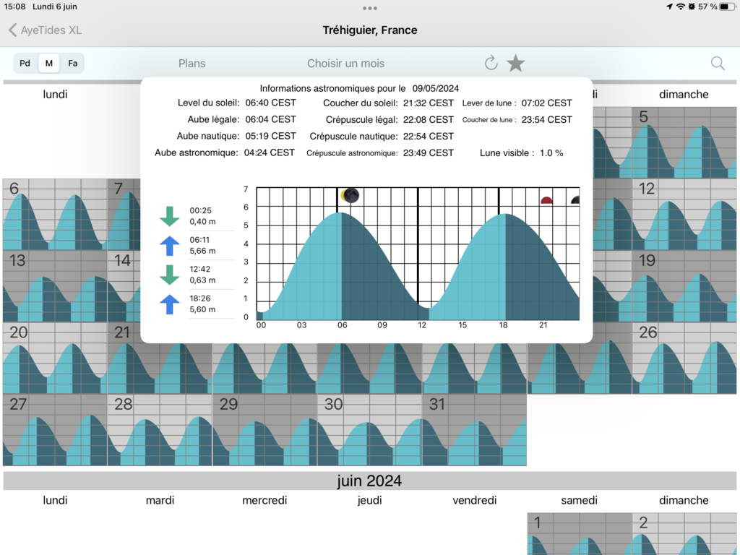Go back to AyeTides XL
740x555 pixels.
click(46, 30)
